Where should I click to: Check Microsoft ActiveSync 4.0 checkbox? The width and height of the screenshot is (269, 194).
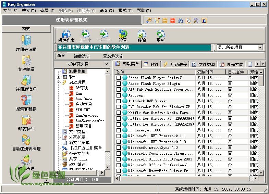(x=119, y=147)
